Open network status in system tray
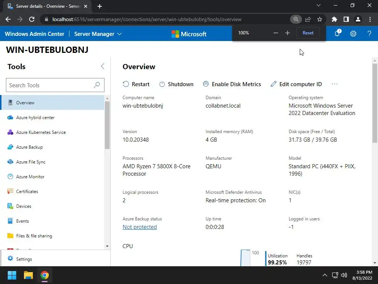The height and width of the screenshot is (284, 378). tap(335, 275)
